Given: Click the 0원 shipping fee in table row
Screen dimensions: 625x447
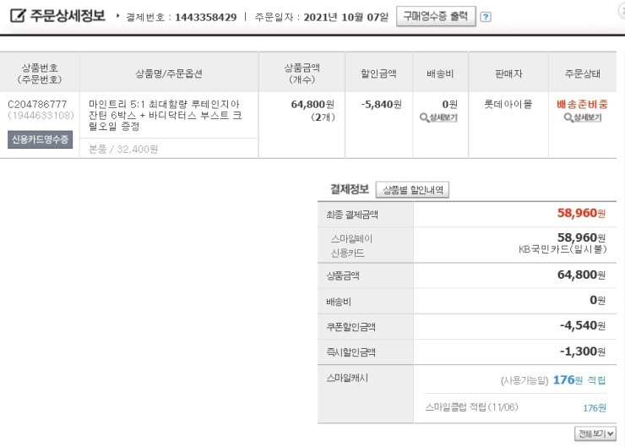Looking at the screenshot, I should point(449,105).
